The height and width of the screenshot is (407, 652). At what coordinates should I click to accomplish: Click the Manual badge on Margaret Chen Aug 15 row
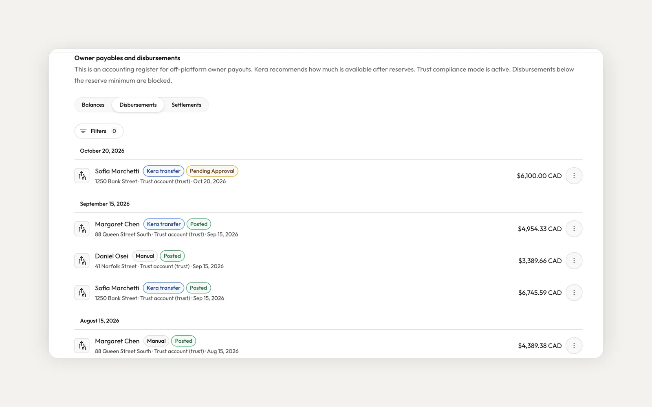click(156, 341)
